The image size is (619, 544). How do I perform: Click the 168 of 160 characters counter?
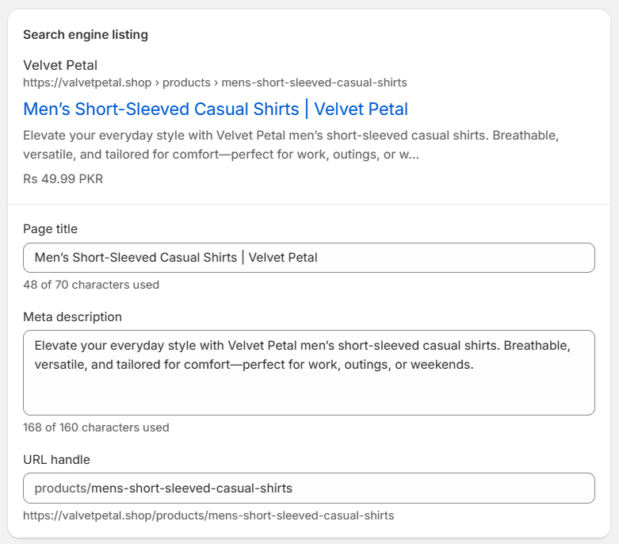(96, 427)
